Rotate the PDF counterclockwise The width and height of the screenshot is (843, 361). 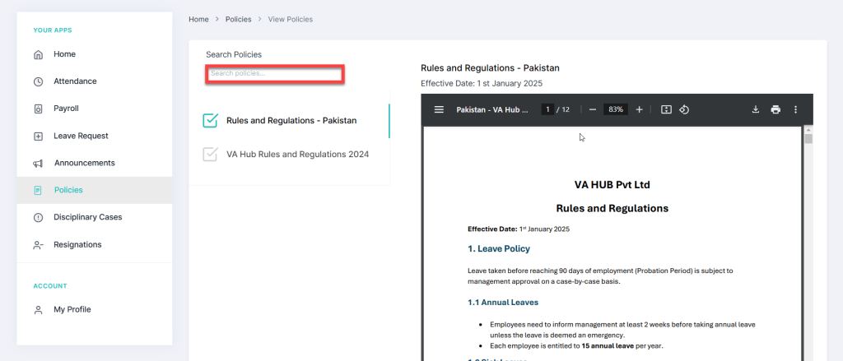click(684, 109)
